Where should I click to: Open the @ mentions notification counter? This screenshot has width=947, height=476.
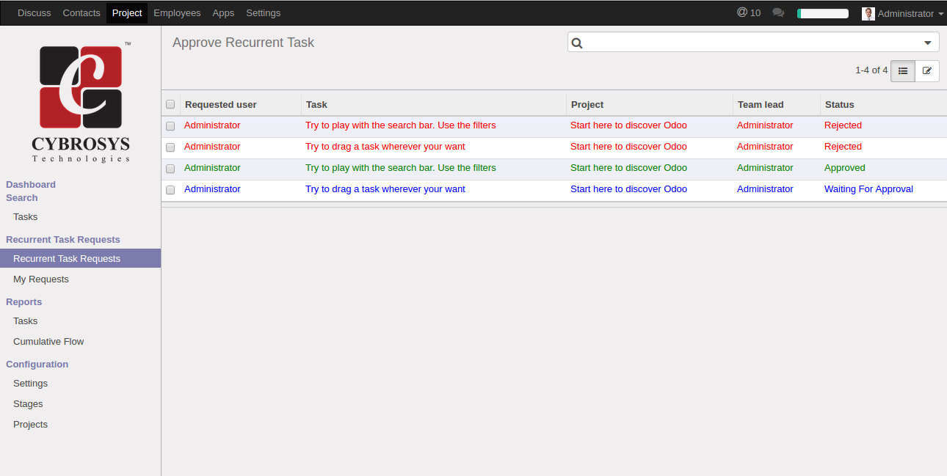(749, 13)
